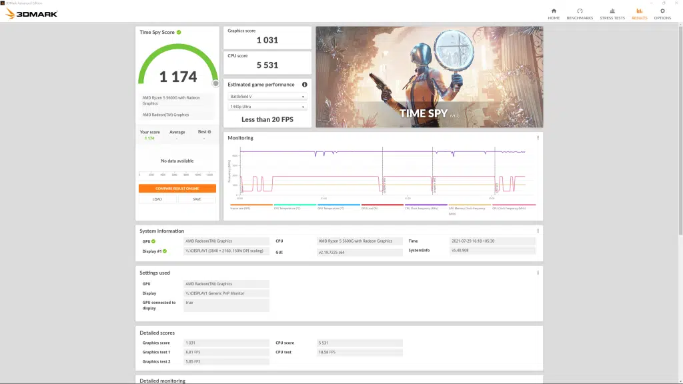
Task: Toggle the CPU Temperature legend
Action: [x=295, y=207]
